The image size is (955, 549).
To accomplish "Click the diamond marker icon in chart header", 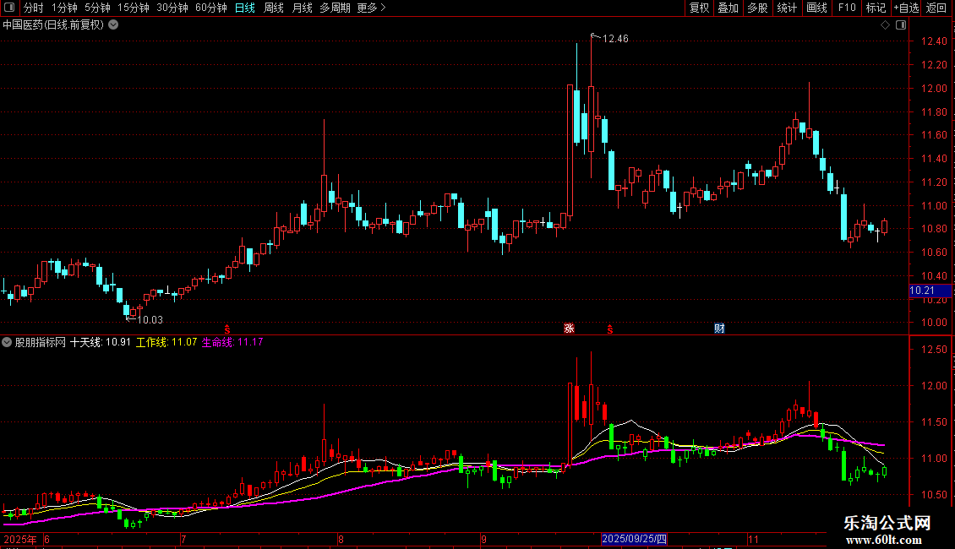I will point(885,25).
